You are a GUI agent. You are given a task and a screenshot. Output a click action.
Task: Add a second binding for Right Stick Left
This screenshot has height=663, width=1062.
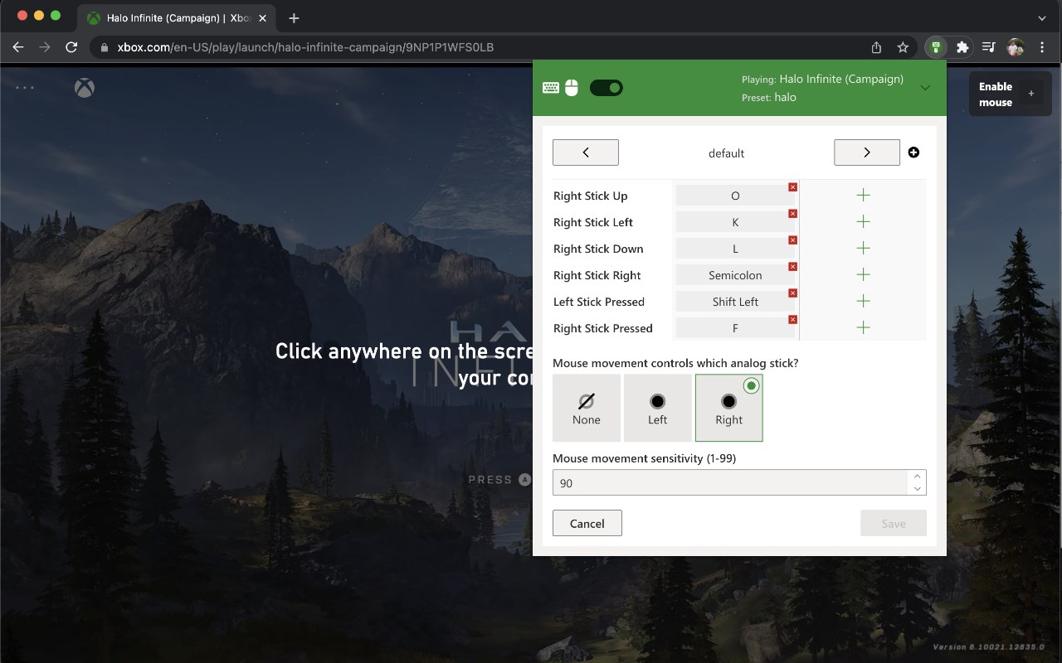tap(863, 221)
